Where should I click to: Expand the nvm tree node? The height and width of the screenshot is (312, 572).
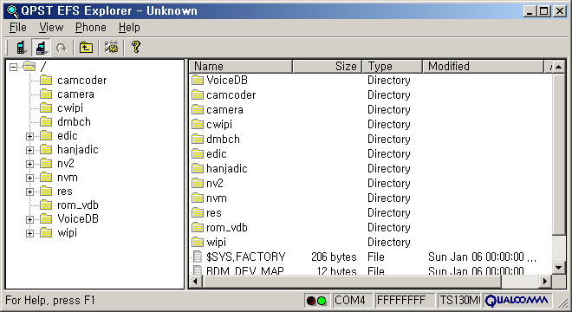tap(30, 178)
